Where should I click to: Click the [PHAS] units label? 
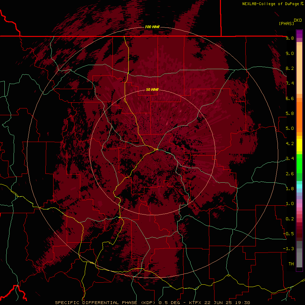point(286,23)
